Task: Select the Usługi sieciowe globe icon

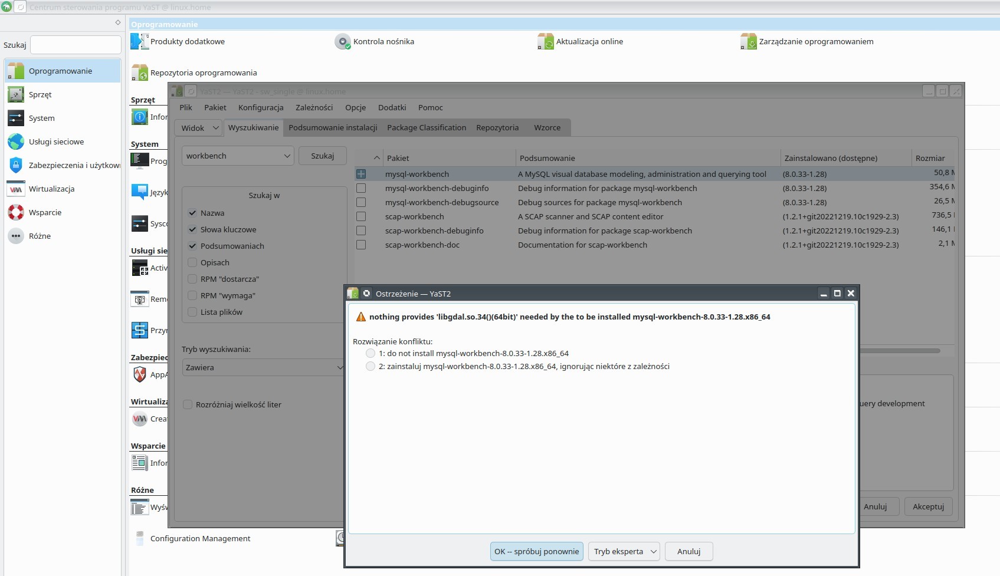Action: click(x=16, y=141)
